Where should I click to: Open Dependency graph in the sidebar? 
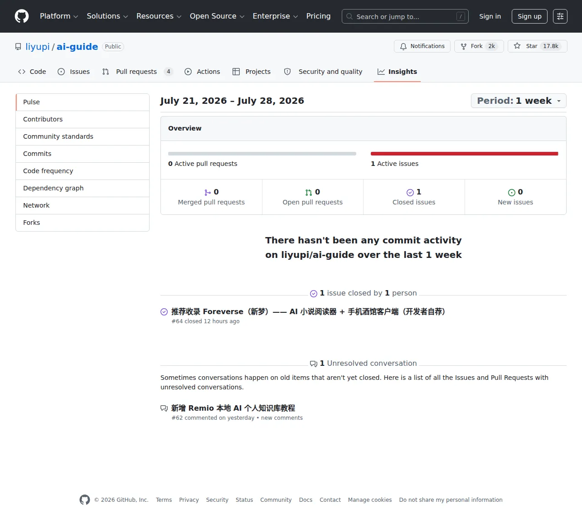pos(82,189)
